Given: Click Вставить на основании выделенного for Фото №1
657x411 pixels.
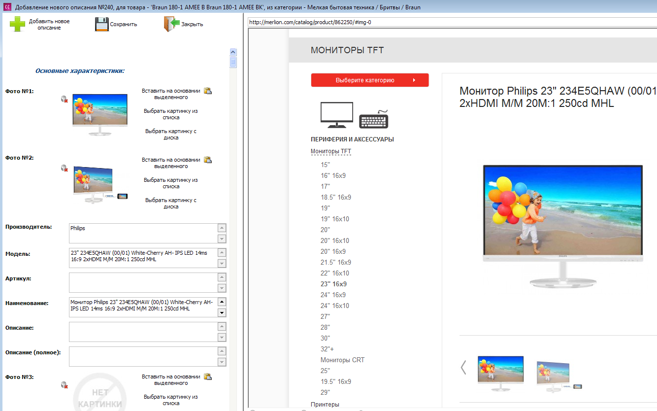Looking at the screenshot, I should pos(171,94).
